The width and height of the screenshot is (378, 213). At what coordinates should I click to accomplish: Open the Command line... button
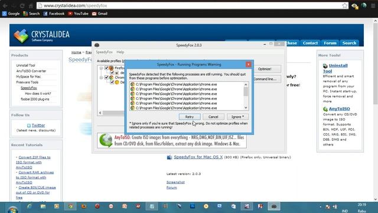[265, 79]
